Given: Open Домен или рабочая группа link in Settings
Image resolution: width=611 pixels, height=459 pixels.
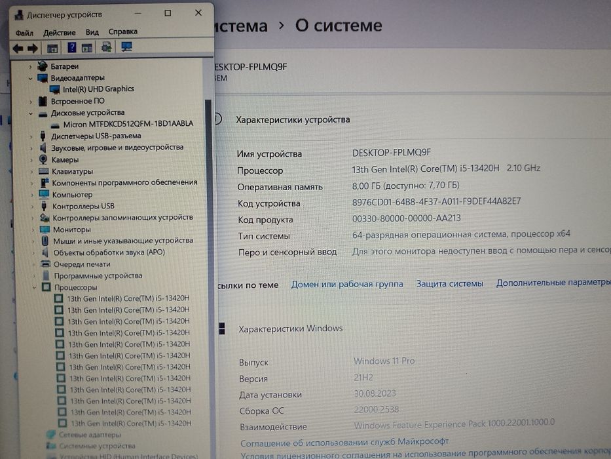Looking at the screenshot, I should tap(347, 284).
